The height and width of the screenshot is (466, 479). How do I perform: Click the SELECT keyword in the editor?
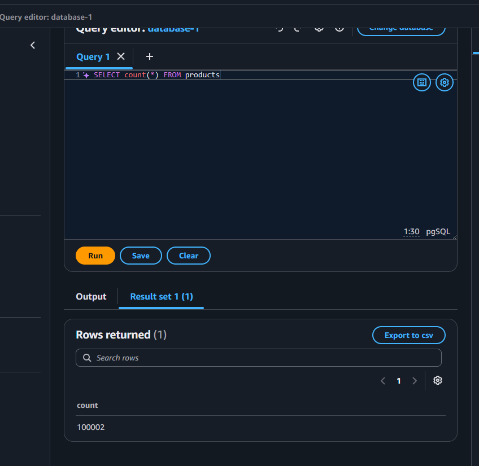(x=107, y=75)
